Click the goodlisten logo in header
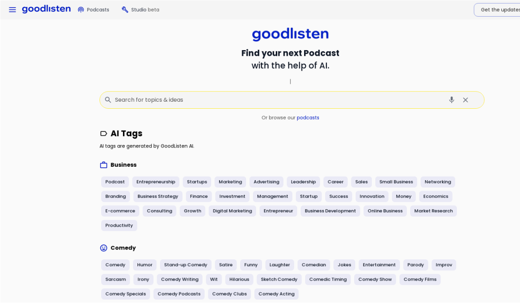This screenshot has height=303, width=520. click(x=46, y=9)
